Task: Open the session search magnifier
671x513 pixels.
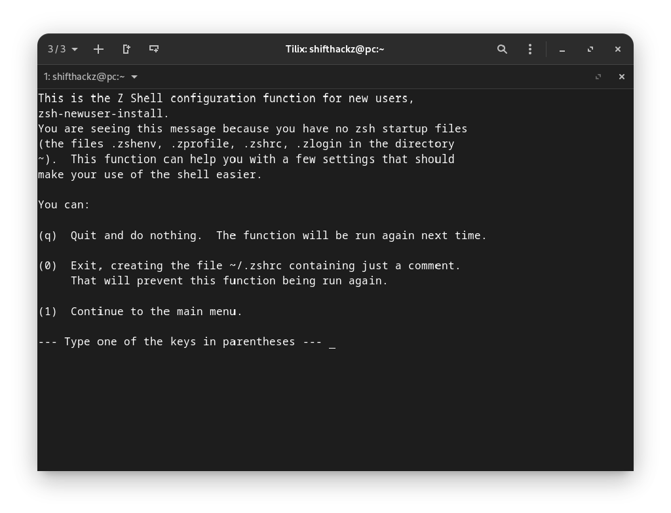Action: [502, 49]
